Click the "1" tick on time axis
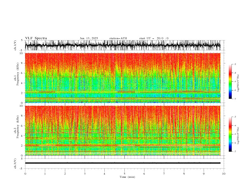Image resolution: width=252 pixels, height=195 pixels. tap(45, 174)
